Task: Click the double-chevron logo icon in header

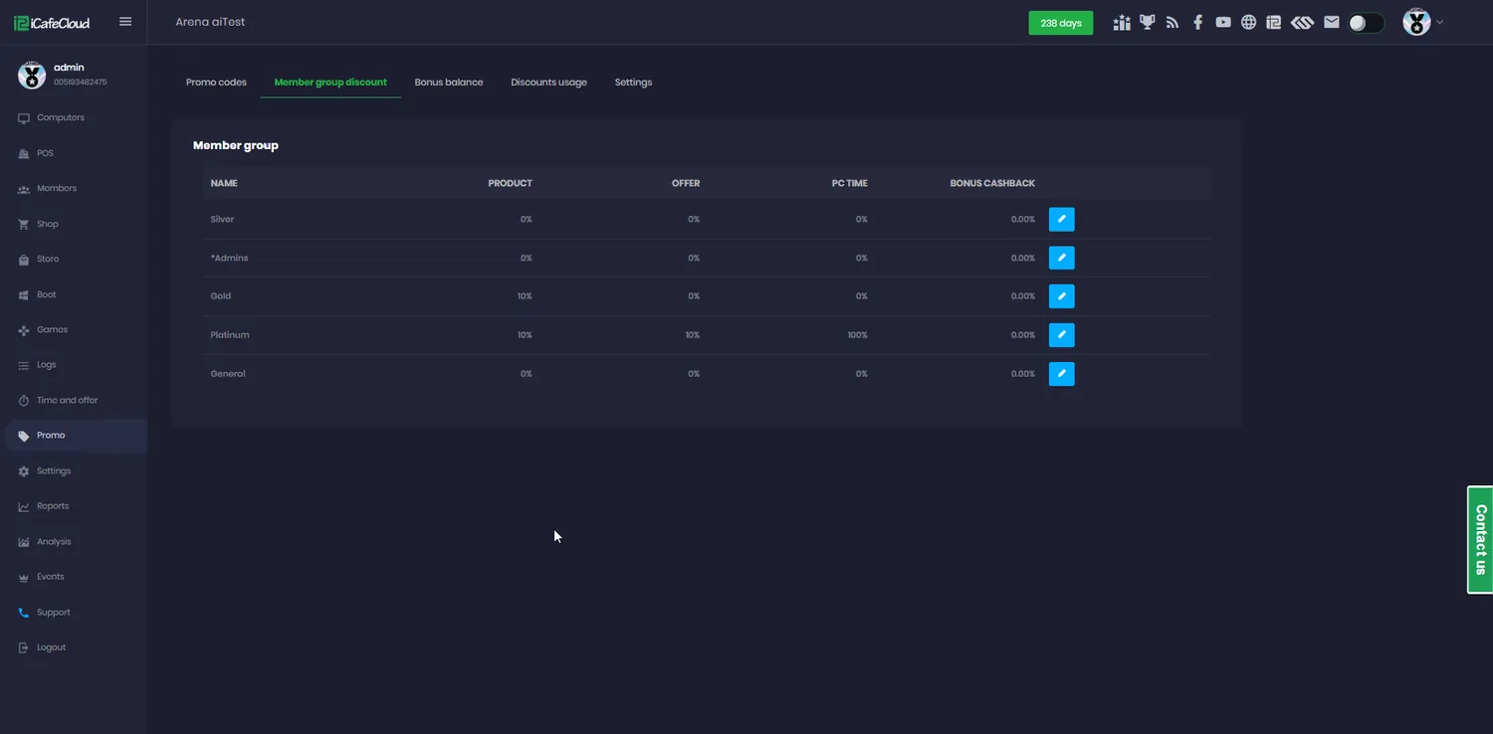Action: click(x=1303, y=22)
